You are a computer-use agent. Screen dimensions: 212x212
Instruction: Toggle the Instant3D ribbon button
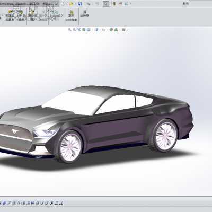click(56, 14)
